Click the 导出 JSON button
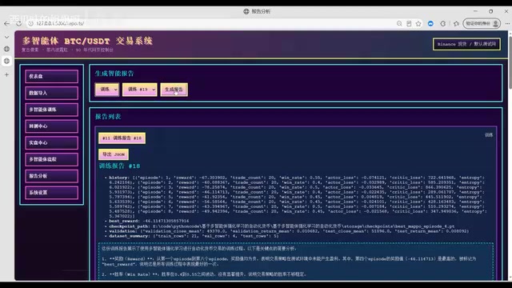The width and height of the screenshot is (512, 288). [x=114, y=154]
